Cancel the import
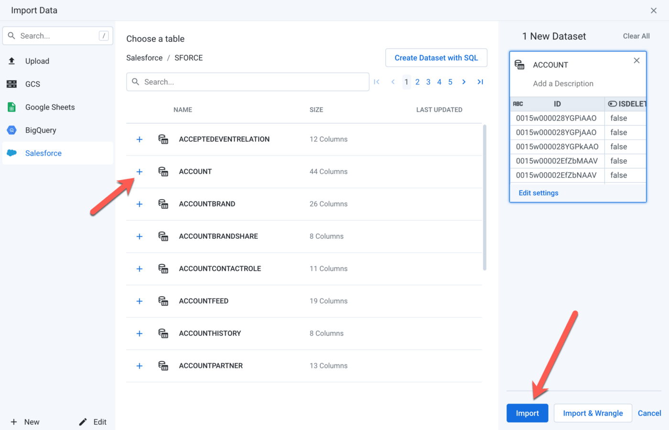The image size is (669, 430). (x=649, y=413)
